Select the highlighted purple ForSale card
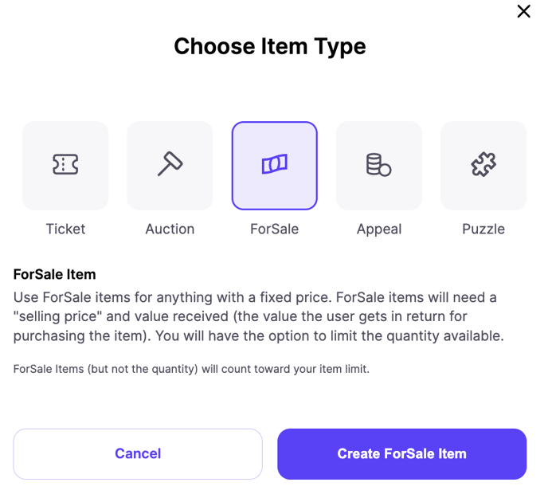This screenshot has width=548, height=494. click(x=274, y=166)
